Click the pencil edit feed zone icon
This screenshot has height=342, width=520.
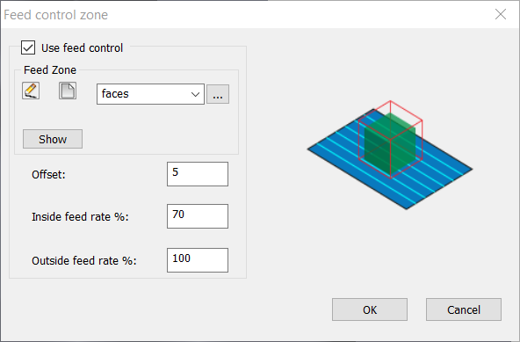tap(31, 91)
